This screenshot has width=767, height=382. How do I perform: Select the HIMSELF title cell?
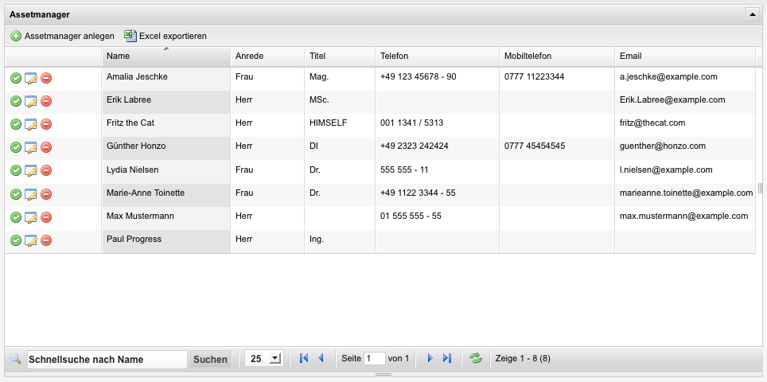click(329, 123)
